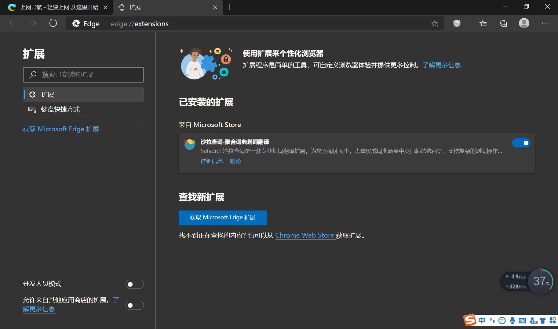Image resolution: width=558 pixels, height=329 pixels.
Task: Open the Collections icon in toolbar
Action: tap(503, 23)
